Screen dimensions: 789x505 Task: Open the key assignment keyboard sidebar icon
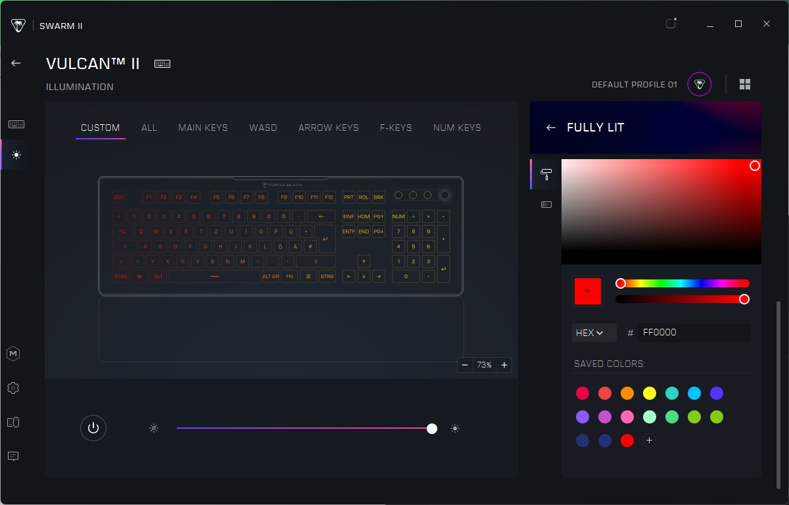16,124
